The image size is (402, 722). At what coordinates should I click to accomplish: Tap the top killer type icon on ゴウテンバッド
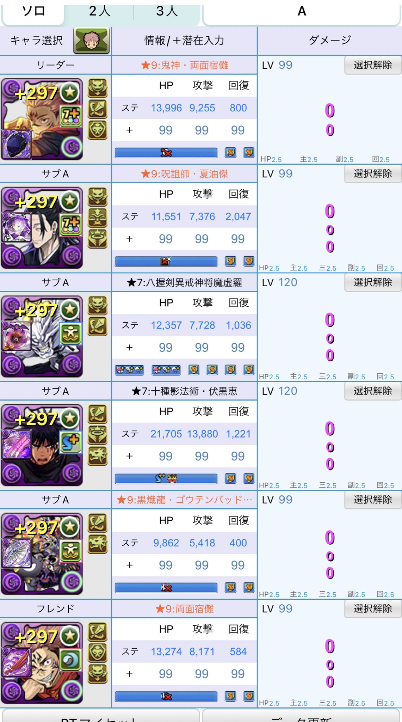[98, 524]
